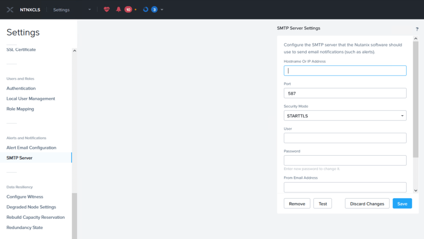Click the blue tasks circle icon
This screenshot has height=239, width=424.
(x=145, y=9)
